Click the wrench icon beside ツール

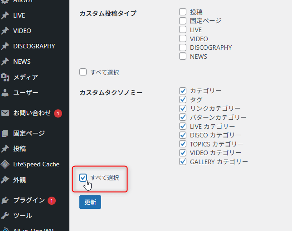pos(5,216)
